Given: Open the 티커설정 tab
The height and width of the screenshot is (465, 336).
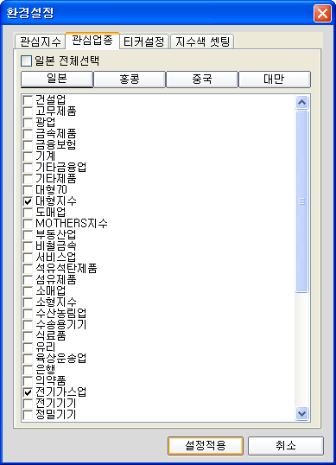Looking at the screenshot, I should pyautogui.click(x=144, y=41).
